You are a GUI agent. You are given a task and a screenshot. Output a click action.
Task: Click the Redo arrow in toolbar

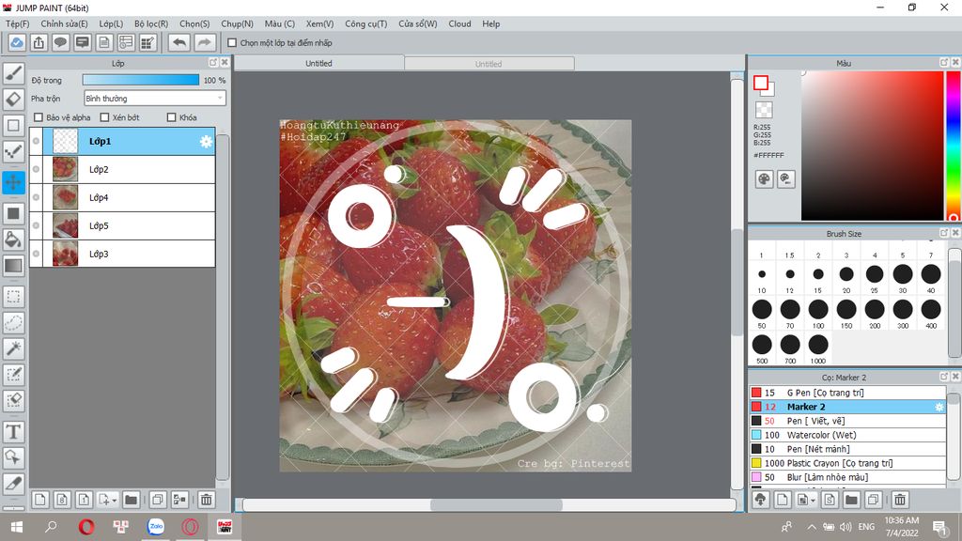pyautogui.click(x=205, y=42)
